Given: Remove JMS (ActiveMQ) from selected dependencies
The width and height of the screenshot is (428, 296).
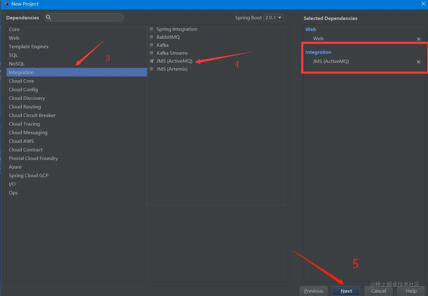Looking at the screenshot, I should tap(419, 62).
